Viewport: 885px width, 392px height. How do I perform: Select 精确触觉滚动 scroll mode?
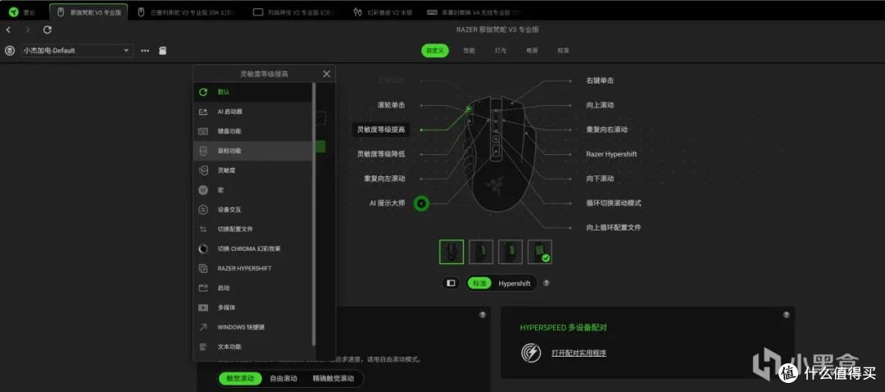pos(333,378)
